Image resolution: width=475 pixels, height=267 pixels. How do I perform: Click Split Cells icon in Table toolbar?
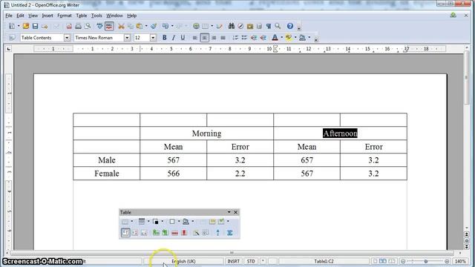click(212, 222)
